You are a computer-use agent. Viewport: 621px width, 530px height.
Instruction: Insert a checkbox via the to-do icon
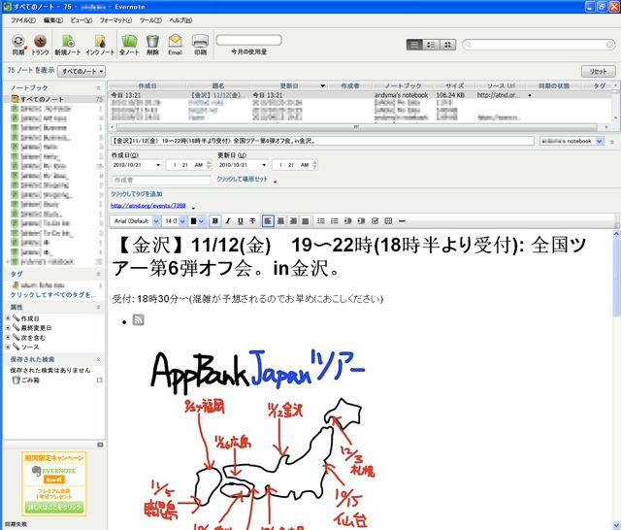click(376, 221)
